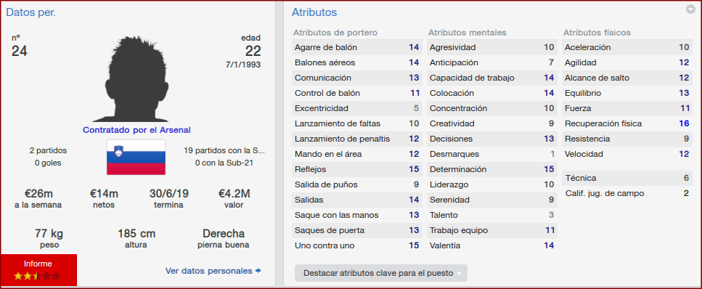Open the Atributos panel dropdown arrow icon

(x=690, y=9)
